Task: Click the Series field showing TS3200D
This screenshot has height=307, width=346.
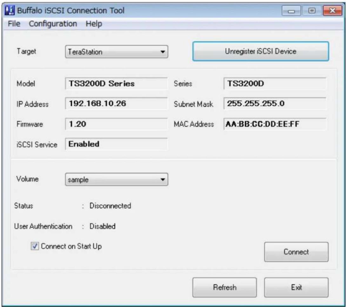Action: click(275, 84)
